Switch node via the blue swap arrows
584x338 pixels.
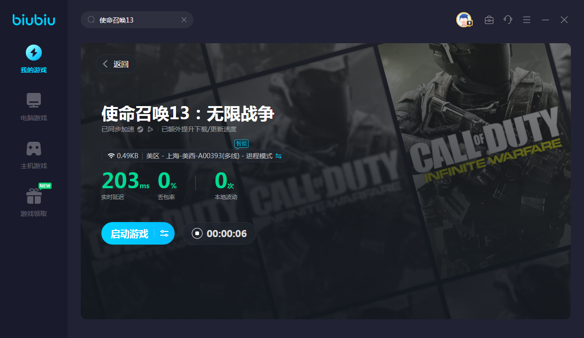point(278,156)
